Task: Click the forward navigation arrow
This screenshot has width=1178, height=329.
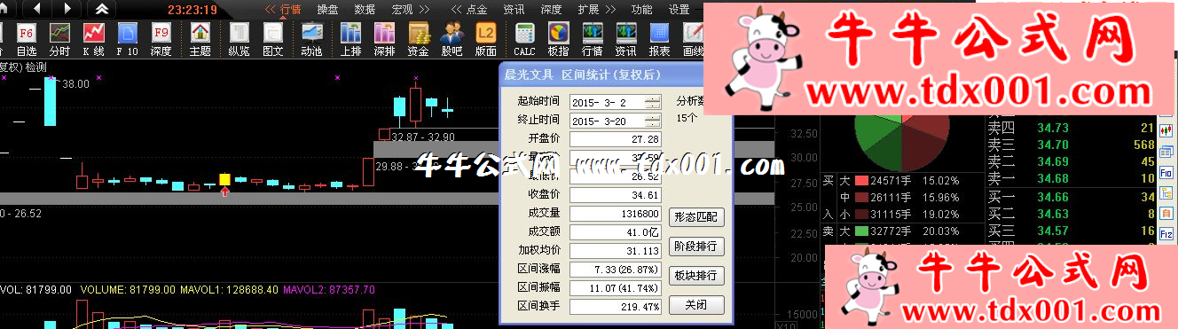Action: (67, 9)
